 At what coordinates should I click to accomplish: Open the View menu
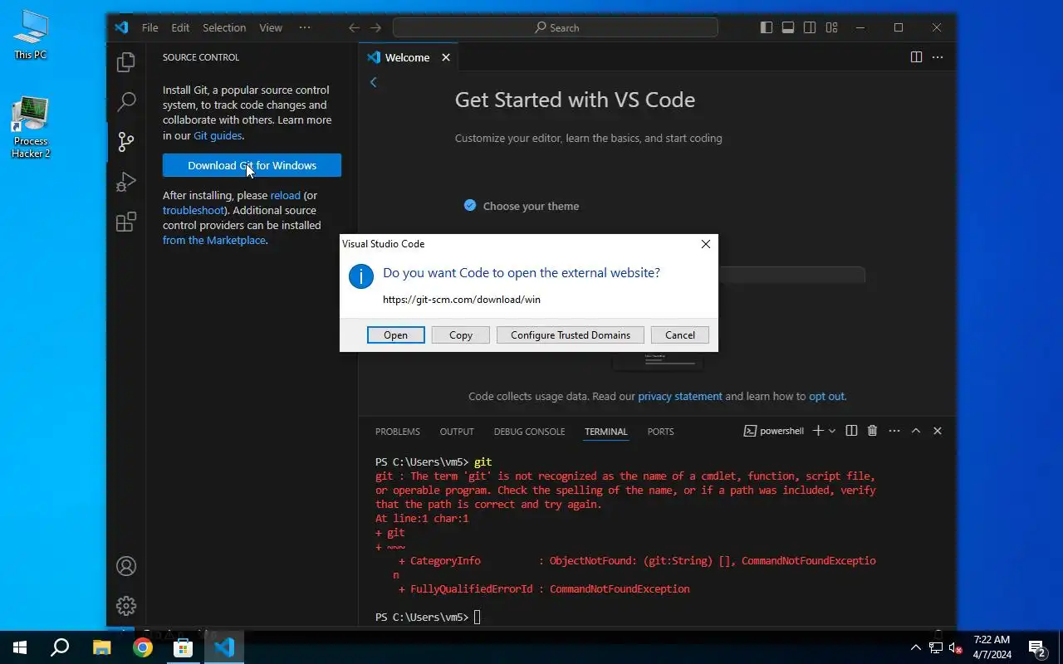coord(271,27)
